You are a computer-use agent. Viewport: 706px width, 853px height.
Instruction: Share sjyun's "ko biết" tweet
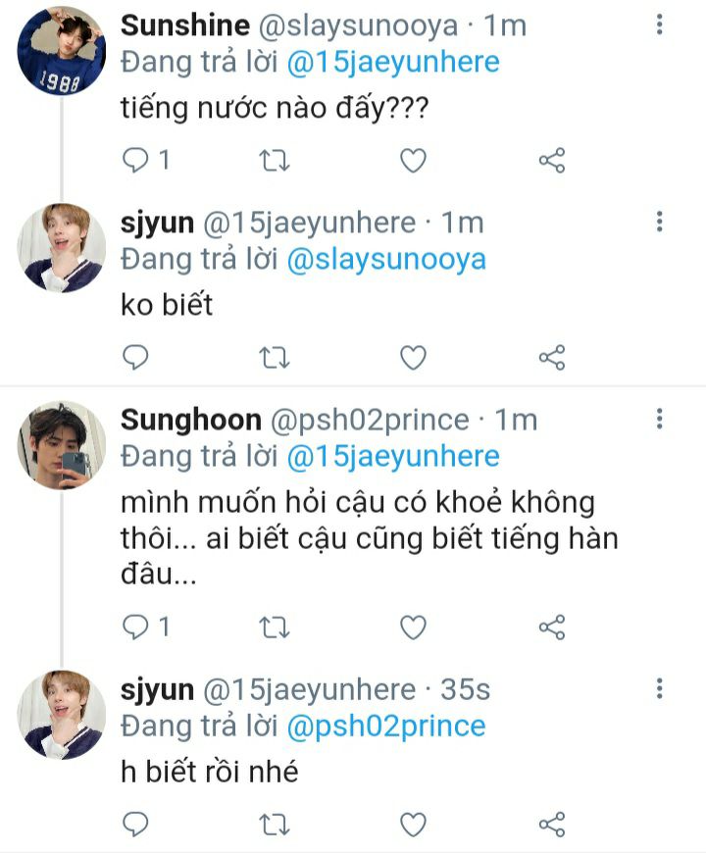pyautogui.click(x=552, y=358)
